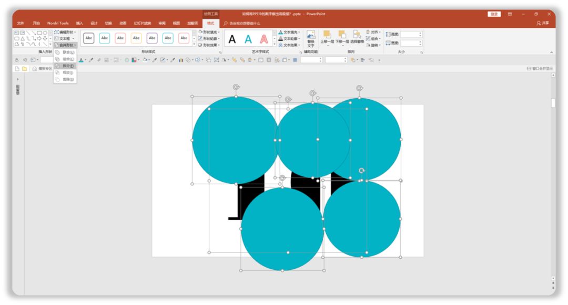Viewport: 568px width, 305px height.
Task: Apply the orange outline Abc shape style
Action: click(x=136, y=38)
